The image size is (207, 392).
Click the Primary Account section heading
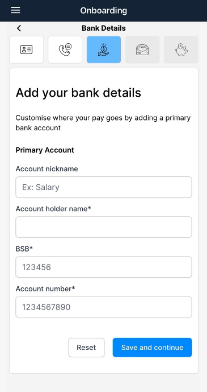coord(45,150)
